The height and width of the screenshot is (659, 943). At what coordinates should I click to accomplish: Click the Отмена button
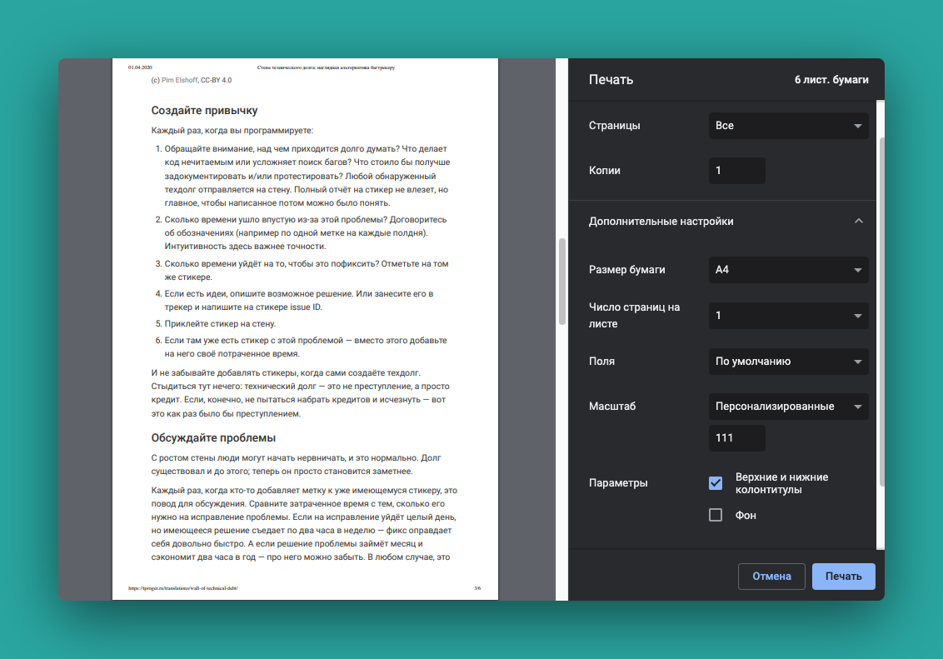[771, 577]
